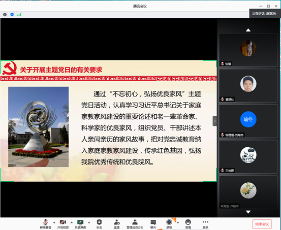Expand audio options arrow beside microphone
Viewport: 281px width, 230px height.
[54, 222]
